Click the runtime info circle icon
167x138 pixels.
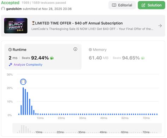(x=75, y=49)
